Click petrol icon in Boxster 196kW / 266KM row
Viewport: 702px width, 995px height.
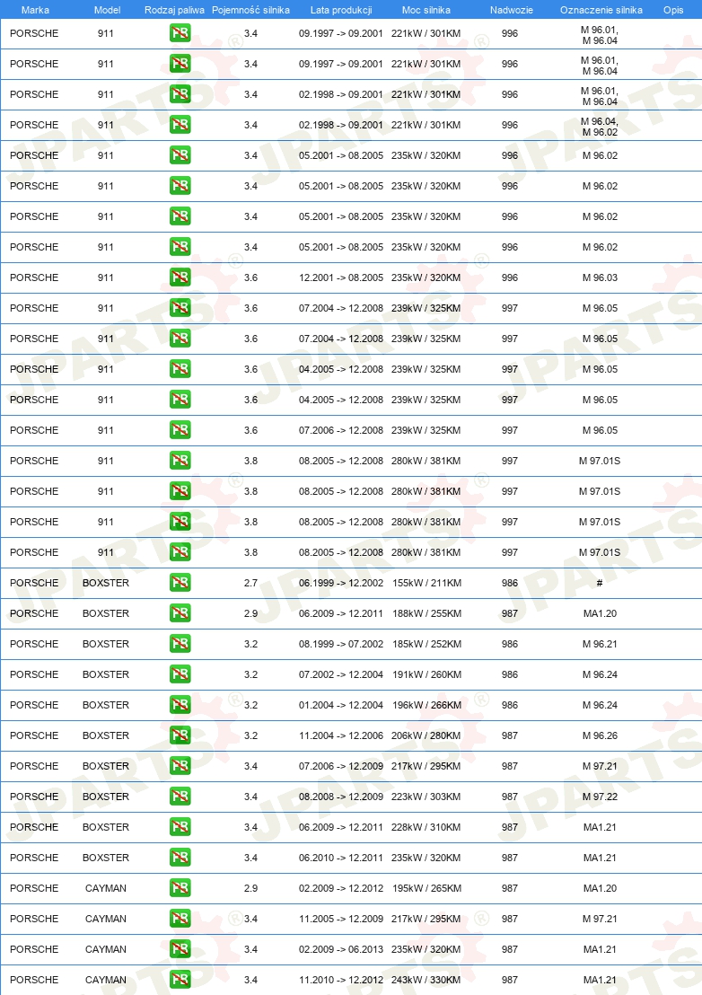coord(180,704)
